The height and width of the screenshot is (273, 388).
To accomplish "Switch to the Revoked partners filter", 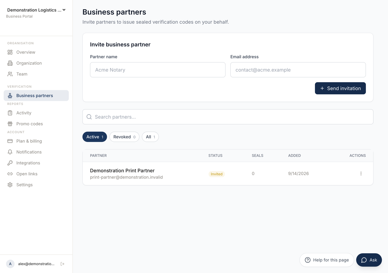I will (124, 137).
